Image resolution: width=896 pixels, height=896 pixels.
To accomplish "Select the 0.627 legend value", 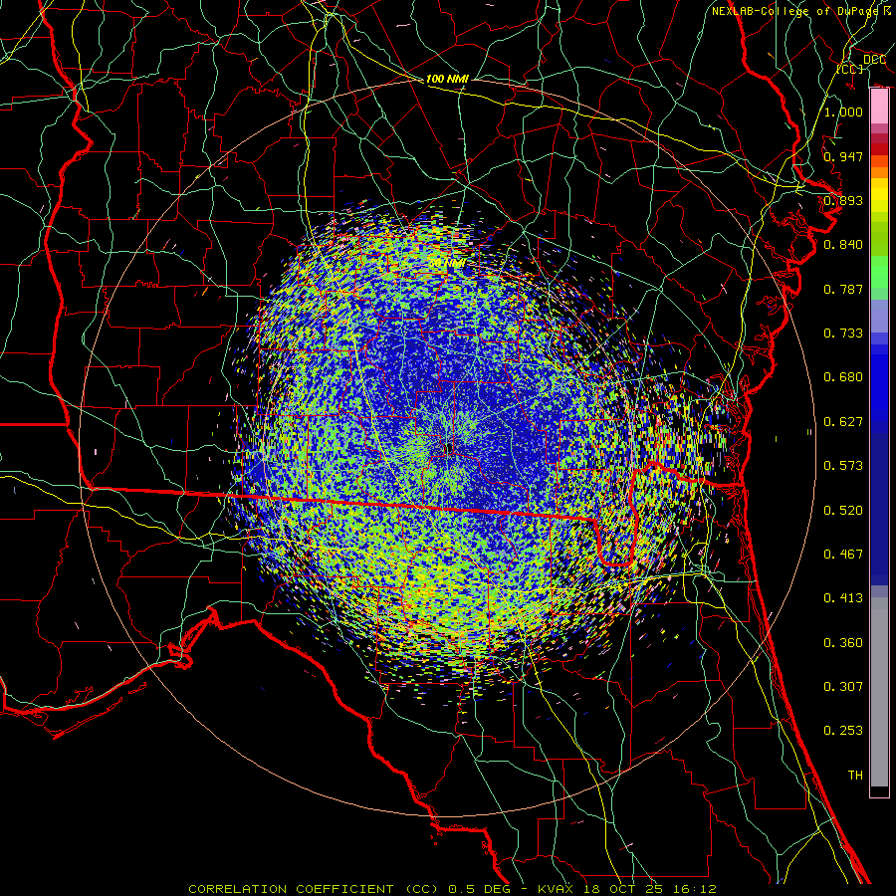I will click(x=843, y=422).
